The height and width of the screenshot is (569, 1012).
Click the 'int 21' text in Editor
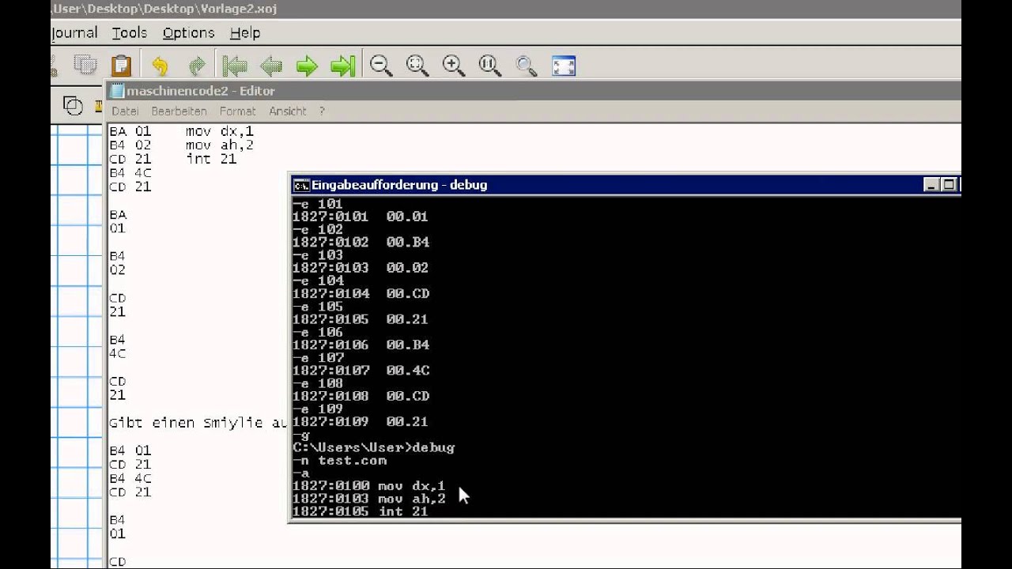[x=211, y=159]
